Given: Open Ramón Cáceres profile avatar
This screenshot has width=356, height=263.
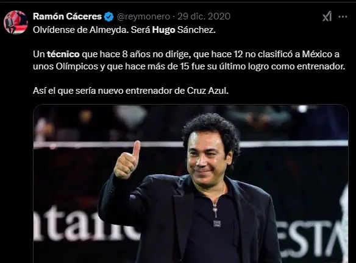Looking at the screenshot, I should click(16, 22).
